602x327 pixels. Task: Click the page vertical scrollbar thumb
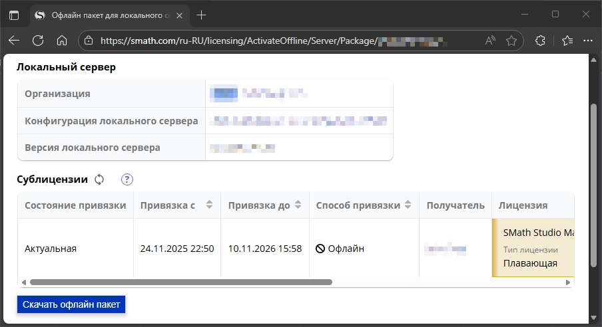(593, 185)
